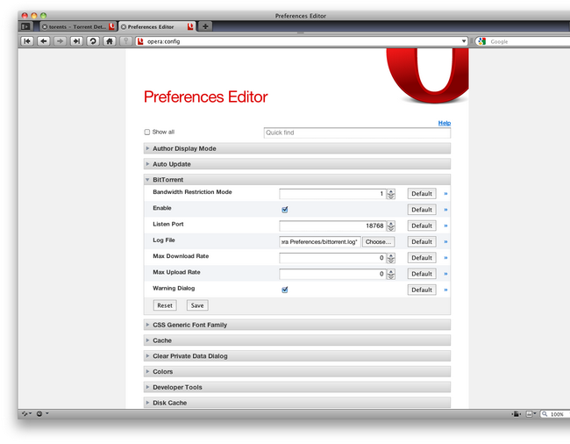Focus the Quick find field
This screenshot has width=570, height=444.
357,132
